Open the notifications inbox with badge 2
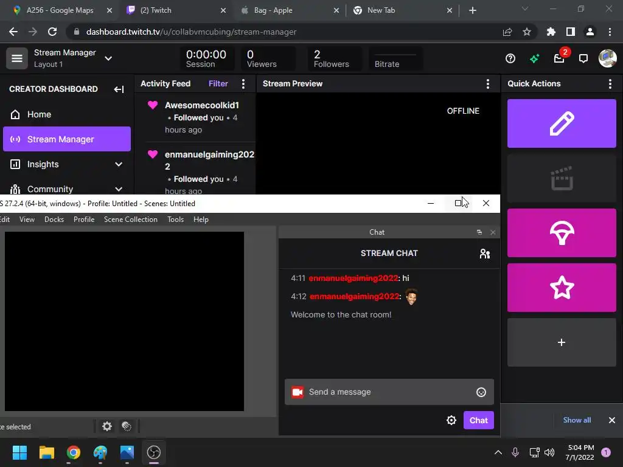 559,59
